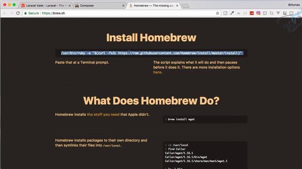The height and width of the screenshot is (169, 302).
Task: Follow 'the stuff you need' link
Action: pos(103,115)
